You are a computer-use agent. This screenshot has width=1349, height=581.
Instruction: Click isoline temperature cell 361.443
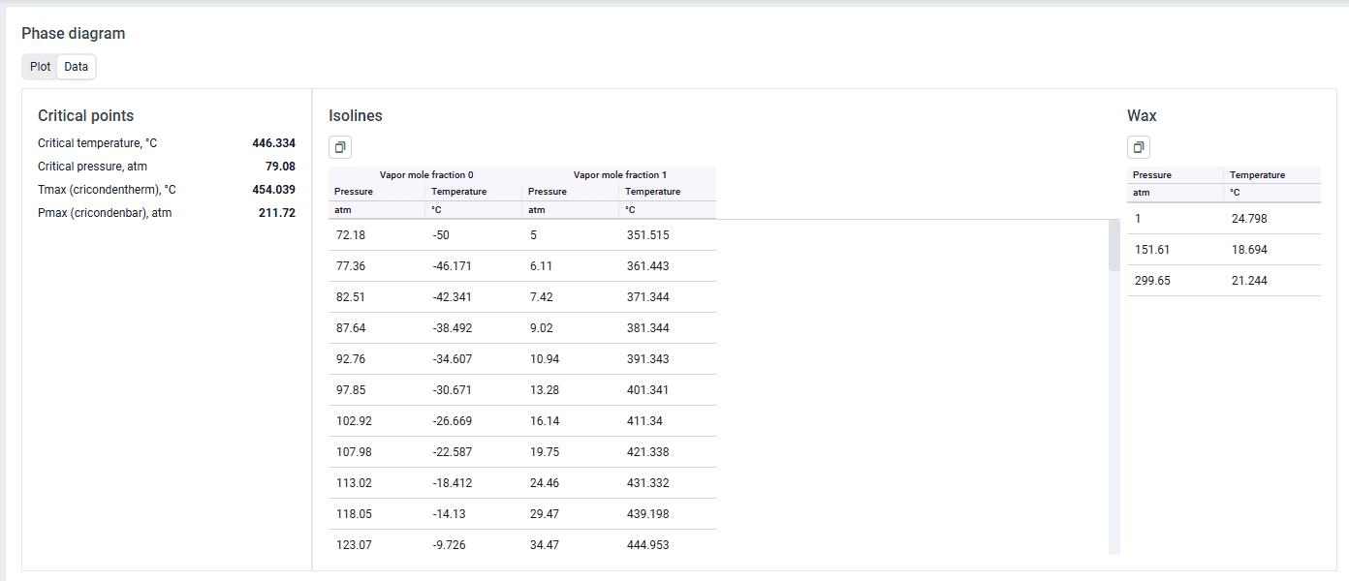(668, 266)
